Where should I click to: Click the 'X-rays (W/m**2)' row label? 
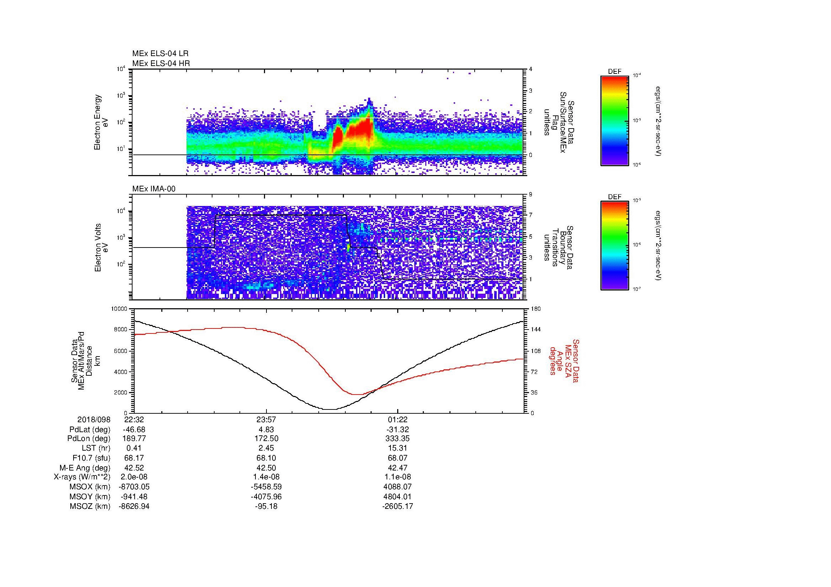click(82, 477)
